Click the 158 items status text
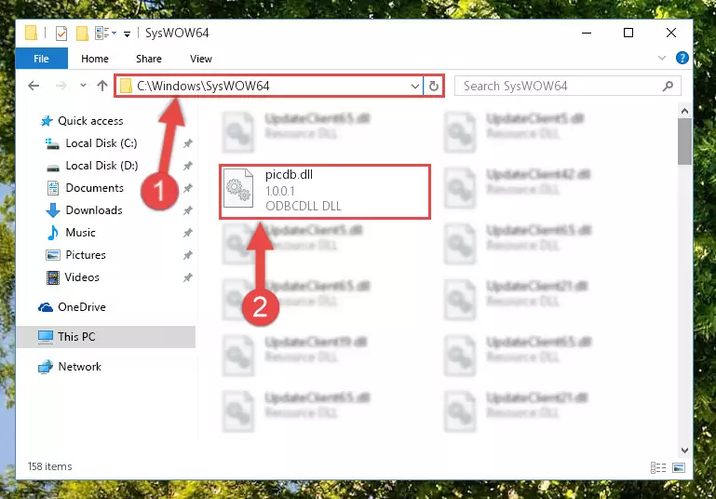The height and width of the screenshot is (499, 716). pyautogui.click(x=49, y=466)
